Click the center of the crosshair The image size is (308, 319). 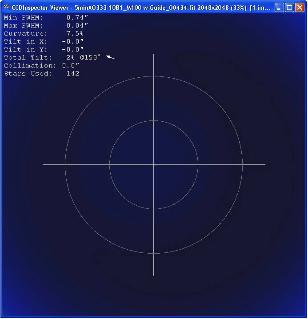(154, 165)
